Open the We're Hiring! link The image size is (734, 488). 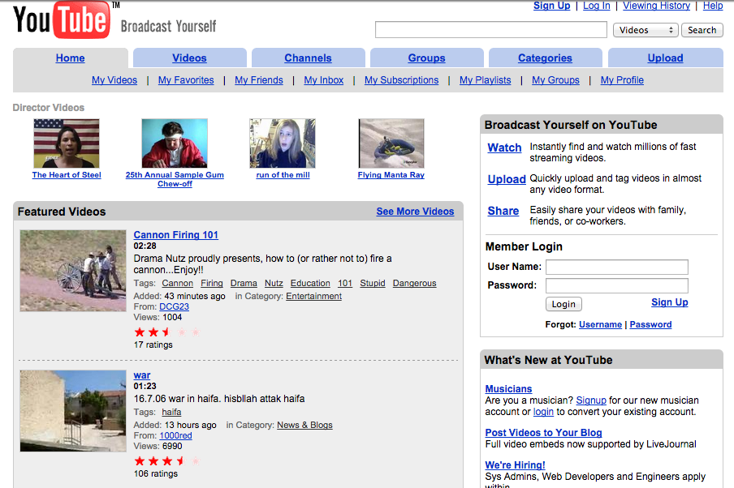(515, 465)
